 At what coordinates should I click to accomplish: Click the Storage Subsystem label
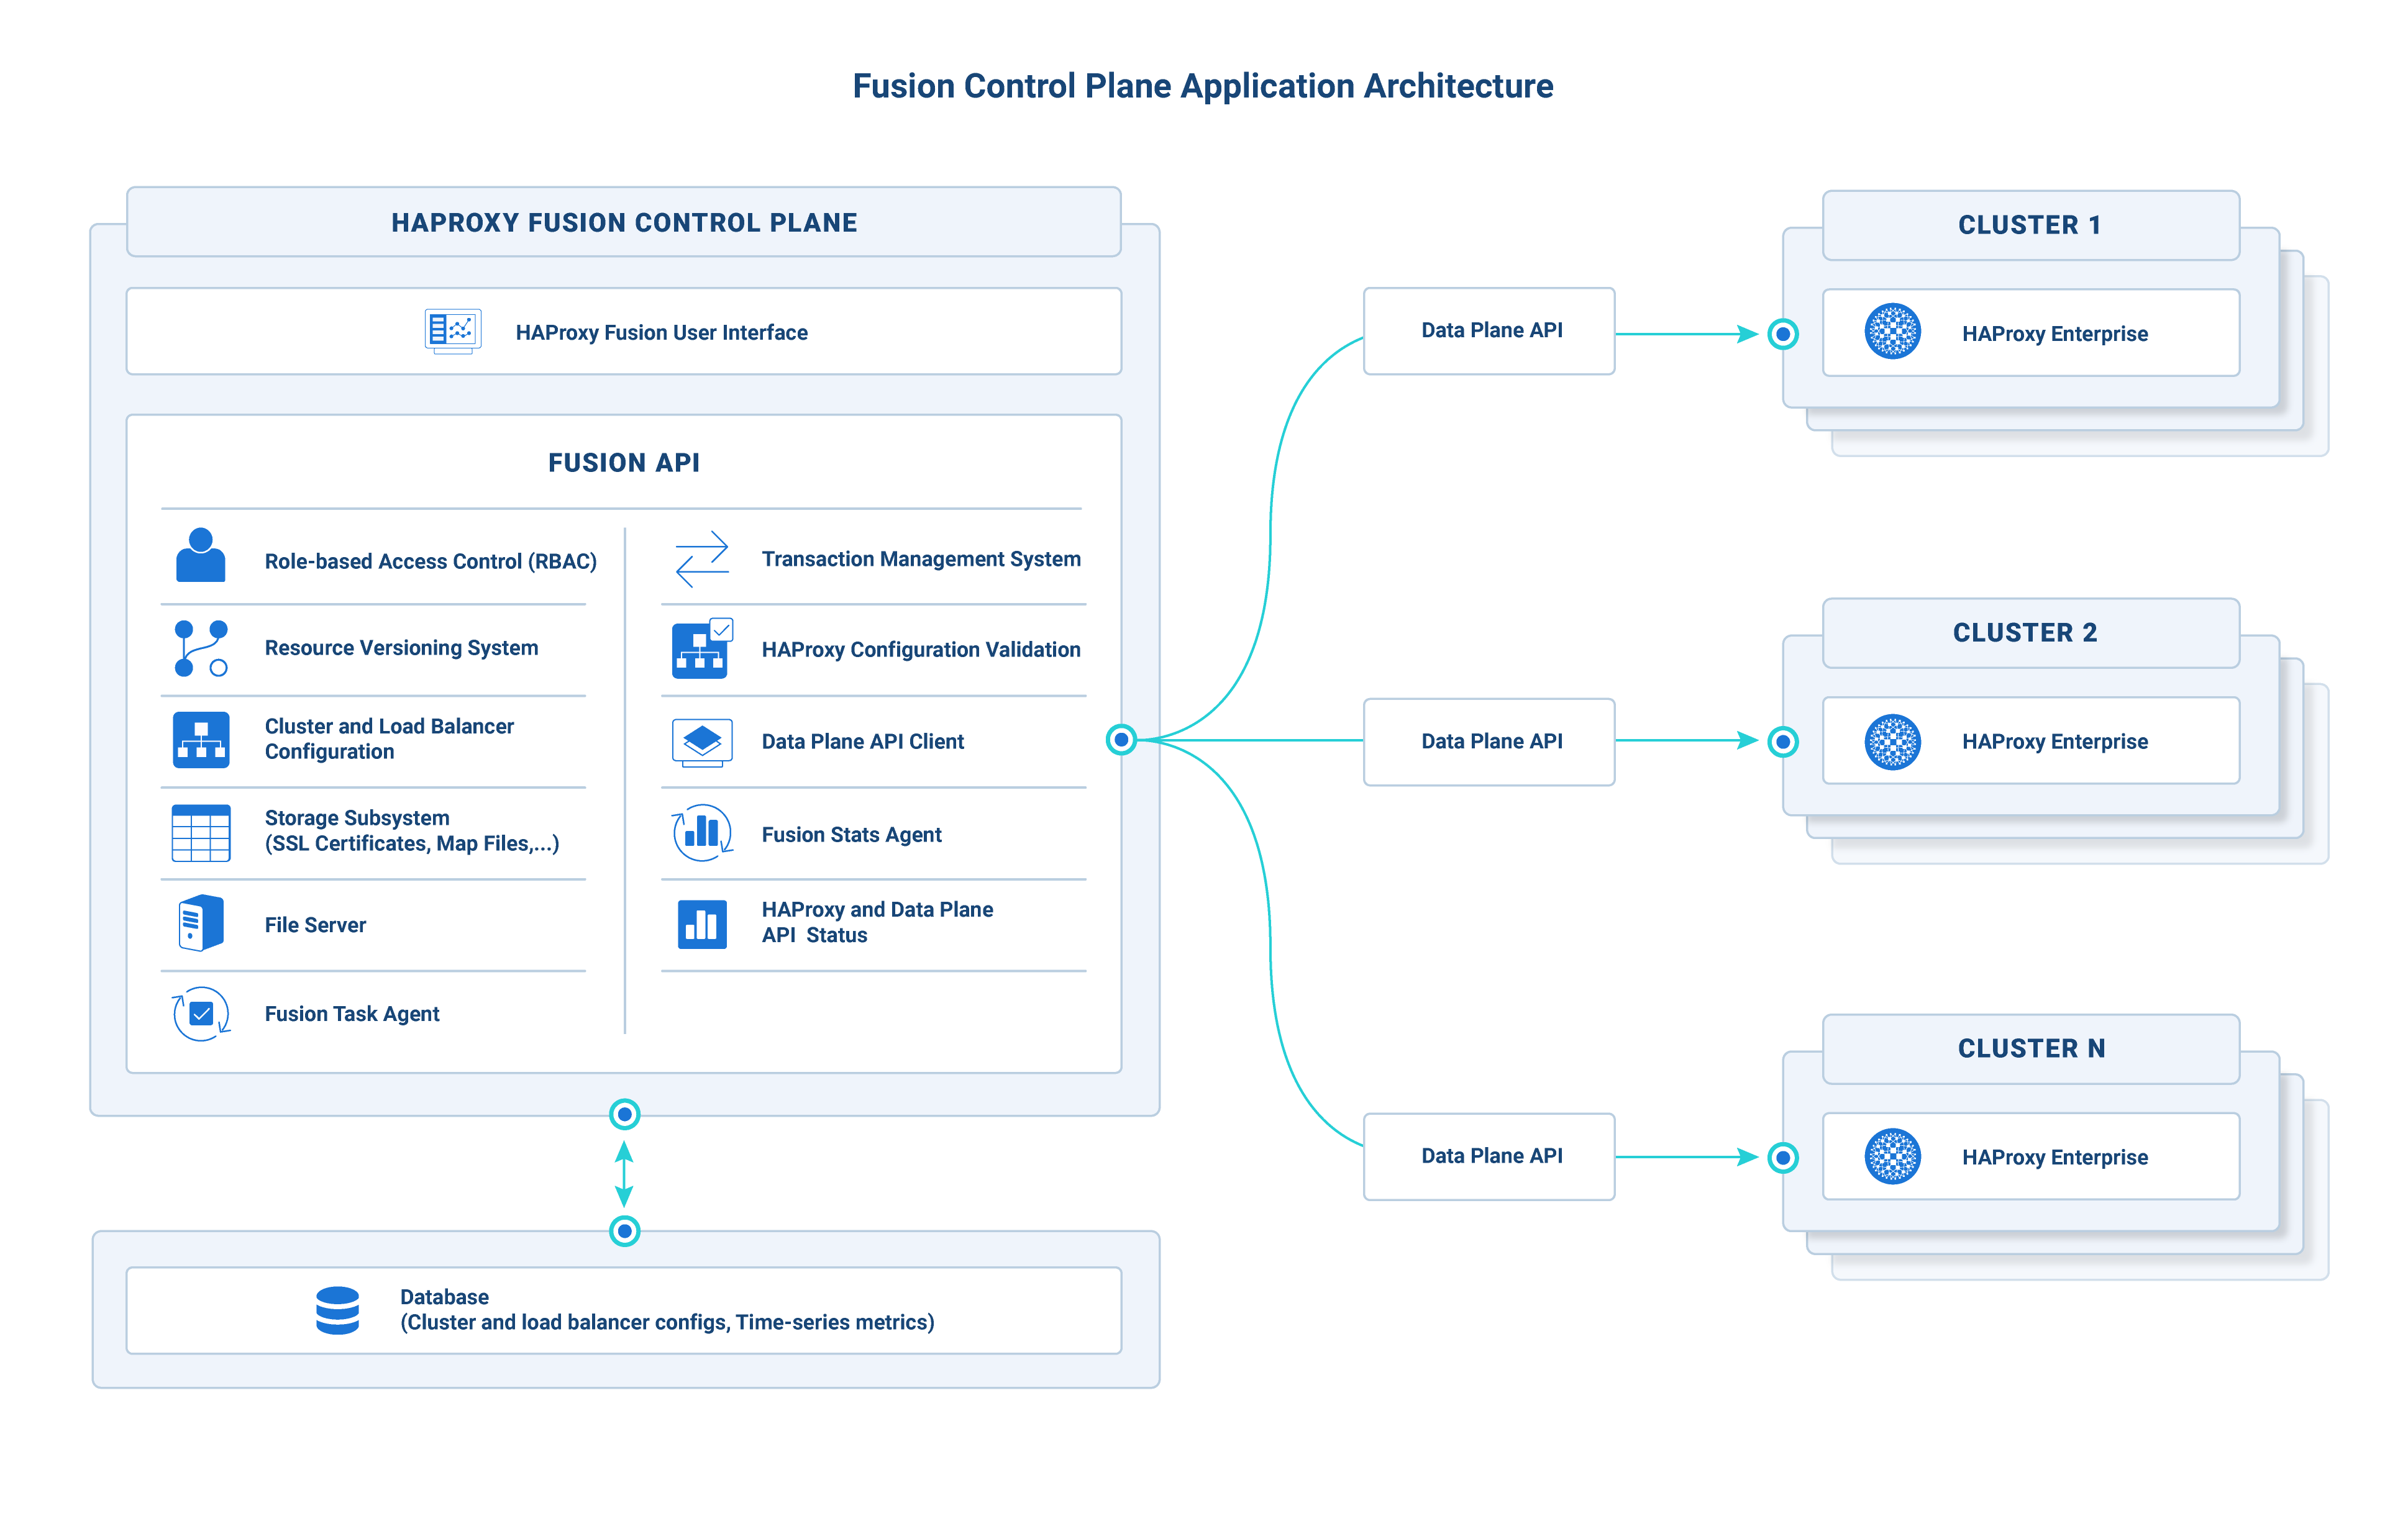412,830
